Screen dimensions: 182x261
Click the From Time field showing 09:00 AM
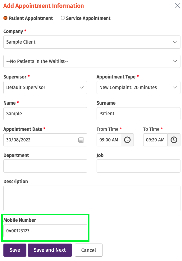(109, 140)
